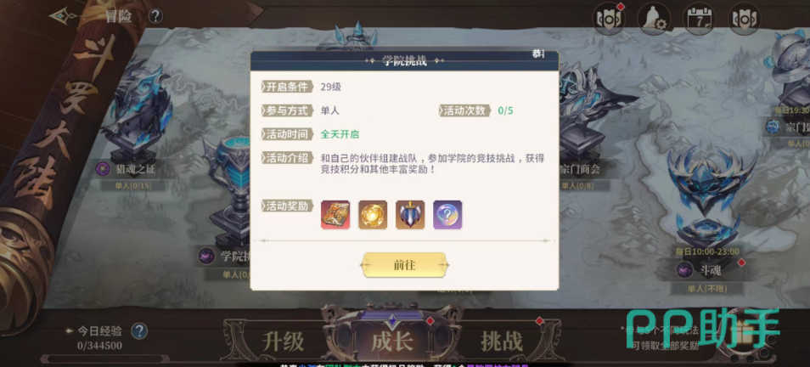Viewport: 810px width, 367px height.
Task: Switch to the 挑战 tab
Action: (502, 342)
